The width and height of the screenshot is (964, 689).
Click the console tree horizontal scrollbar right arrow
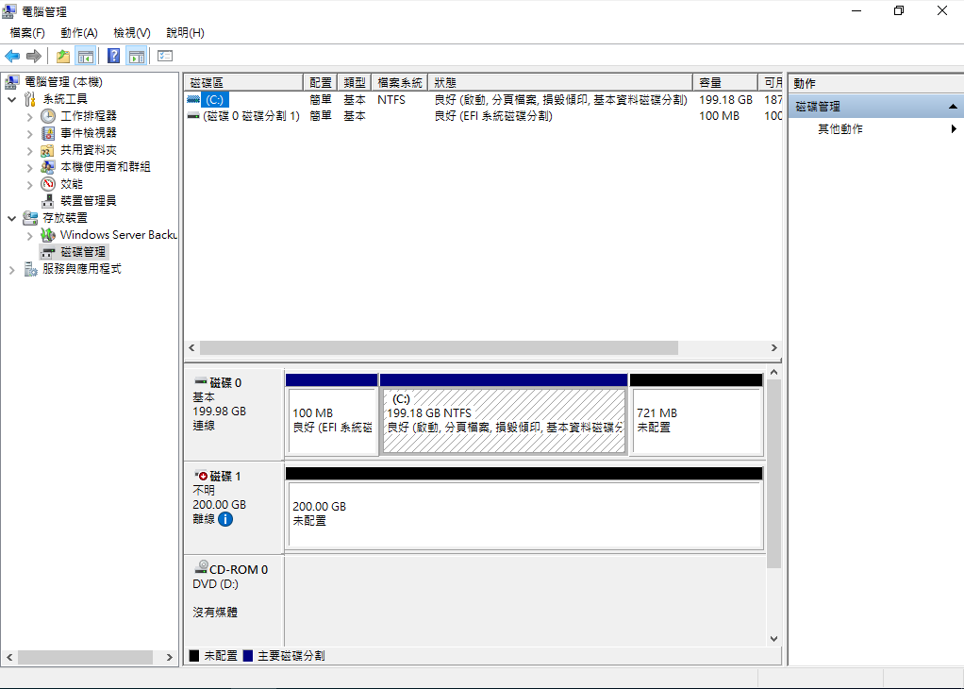170,658
